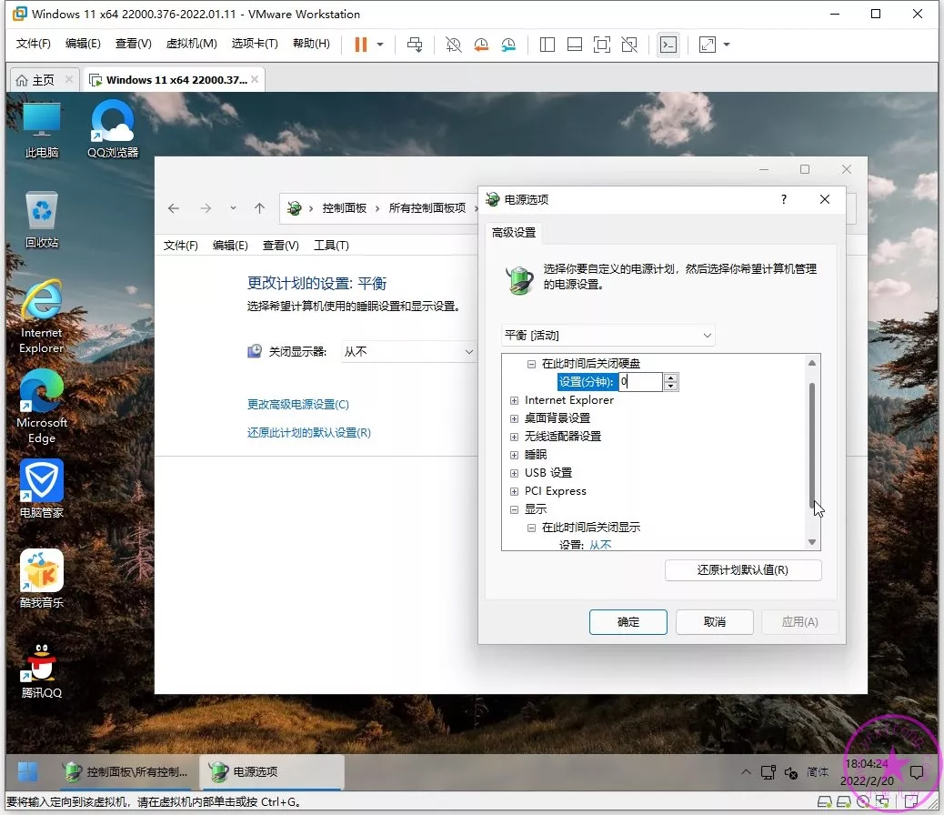This screenshot has height=815, width=944.
Task: Click 还原此计划的默认设置 link
Action: coord(309,433)
